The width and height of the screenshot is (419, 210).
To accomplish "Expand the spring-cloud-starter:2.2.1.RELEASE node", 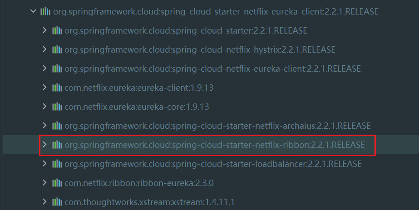I will pyautogui.click(x=44, y=30).
